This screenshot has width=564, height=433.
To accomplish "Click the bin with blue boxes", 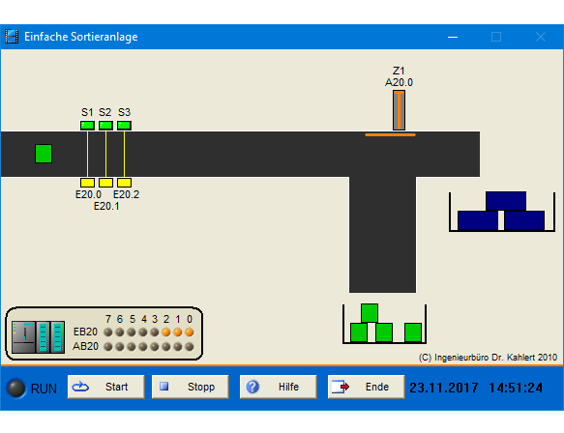I will [x=502, y=212].
